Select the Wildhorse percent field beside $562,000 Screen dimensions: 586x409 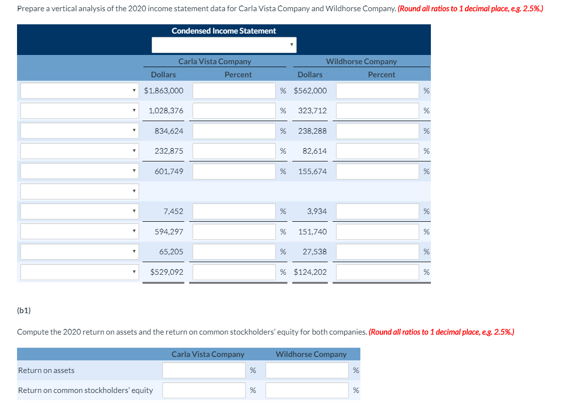pyautogui.click(x=377, y=90)
